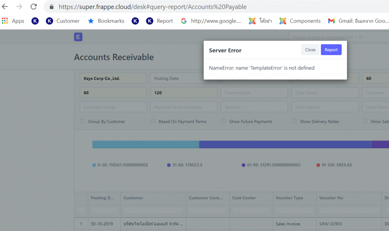Click the browser back arrow
Image resolution: width=389 pixels, height=231 pixels.
point(5,7)
